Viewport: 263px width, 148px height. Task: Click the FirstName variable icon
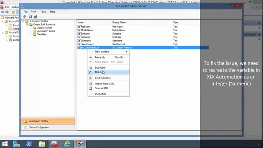[x=78, y=27]
